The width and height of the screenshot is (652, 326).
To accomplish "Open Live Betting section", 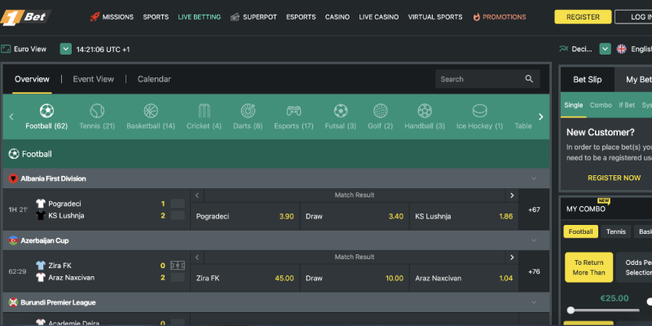I will (x=199, y=17).
